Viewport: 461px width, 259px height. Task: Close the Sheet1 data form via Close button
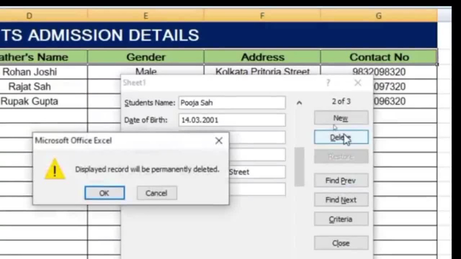[x=341, y=243]
